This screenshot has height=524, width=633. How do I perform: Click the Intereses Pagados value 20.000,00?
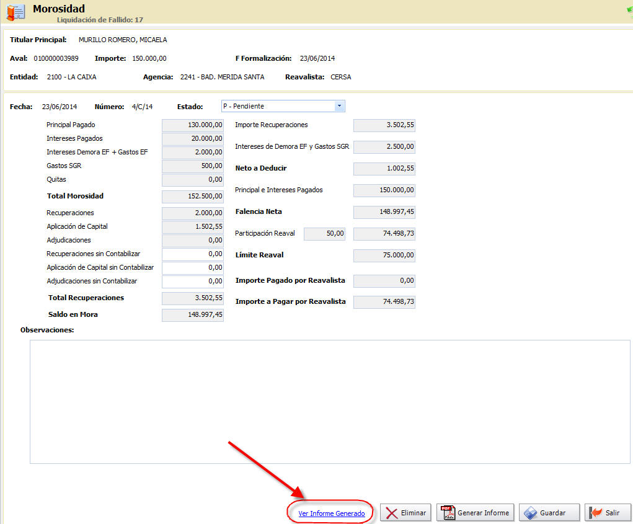[x=193, y=139]
